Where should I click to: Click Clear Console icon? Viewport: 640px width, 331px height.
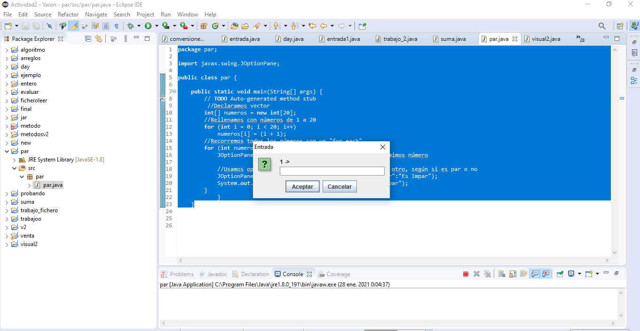point(502,274)
